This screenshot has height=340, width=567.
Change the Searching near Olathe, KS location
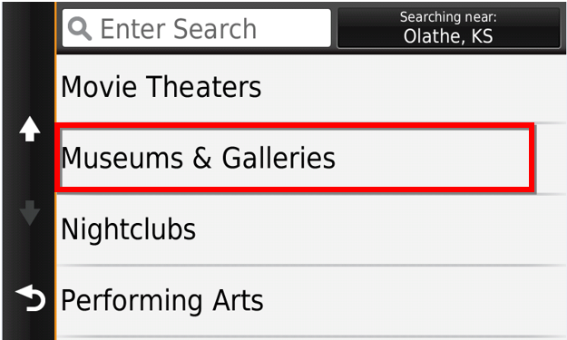pos(448,28)
